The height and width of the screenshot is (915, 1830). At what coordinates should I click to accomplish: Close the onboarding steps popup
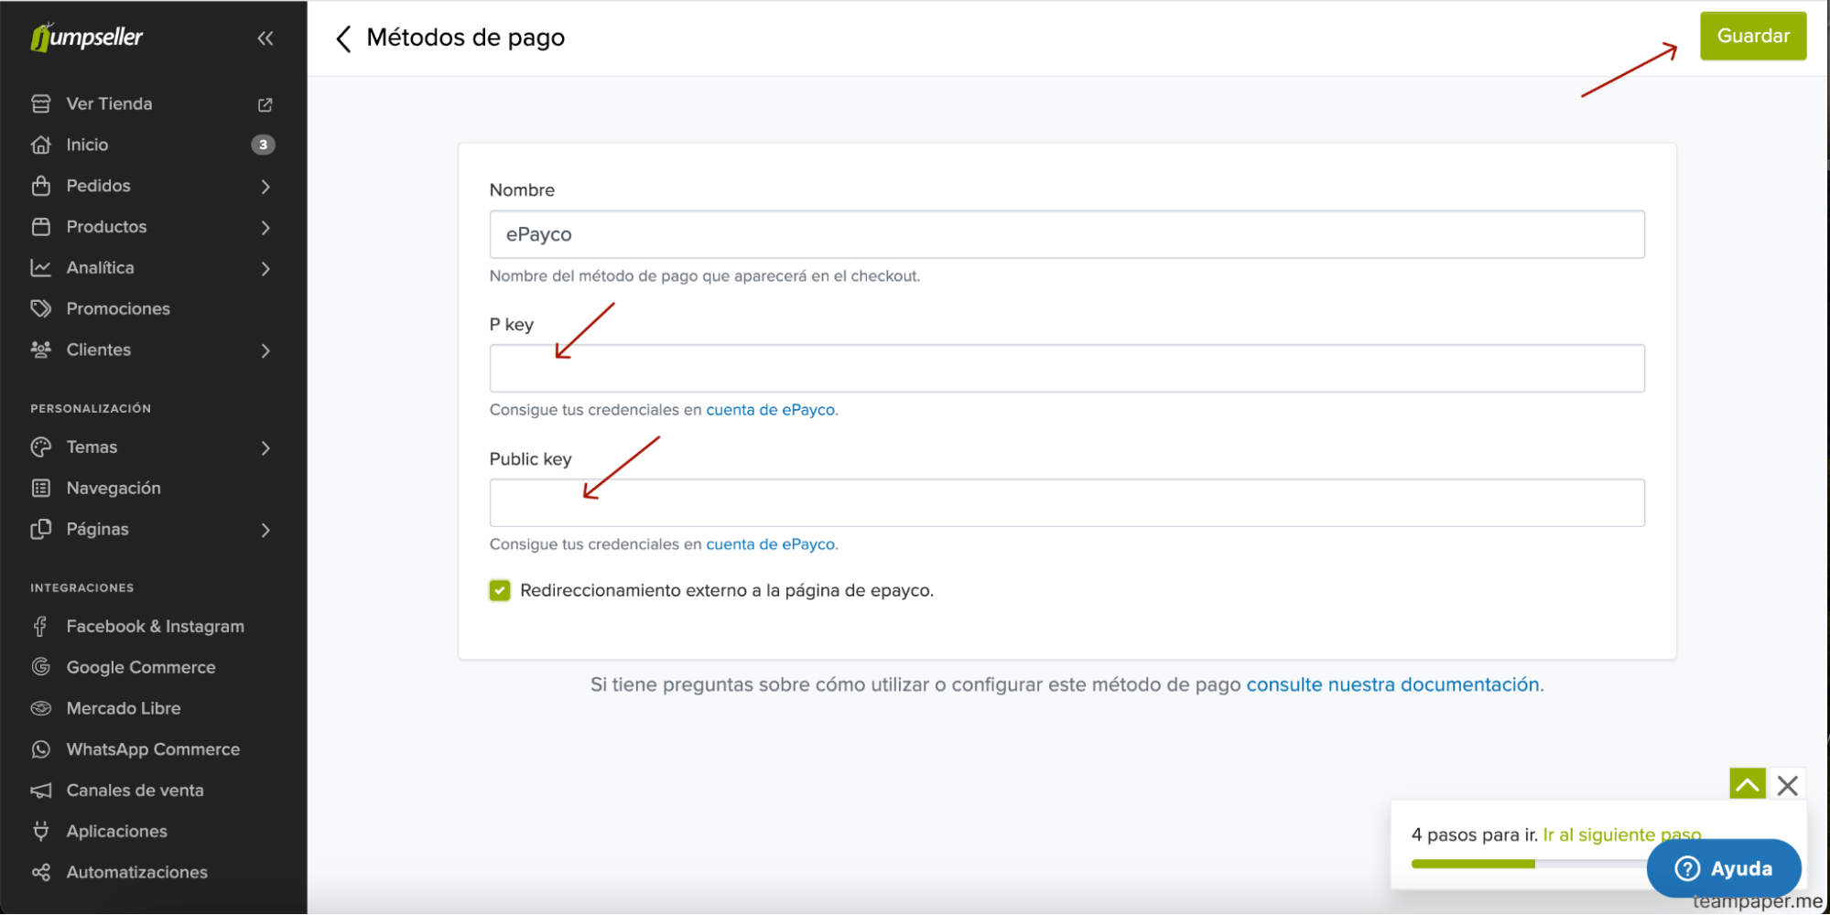click(1787, 785)
